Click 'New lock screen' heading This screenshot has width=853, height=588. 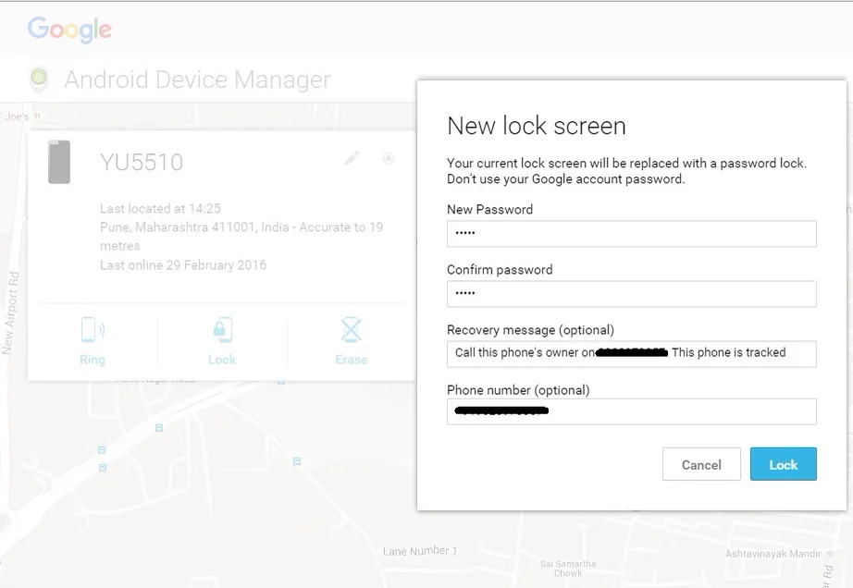[537, 126]
